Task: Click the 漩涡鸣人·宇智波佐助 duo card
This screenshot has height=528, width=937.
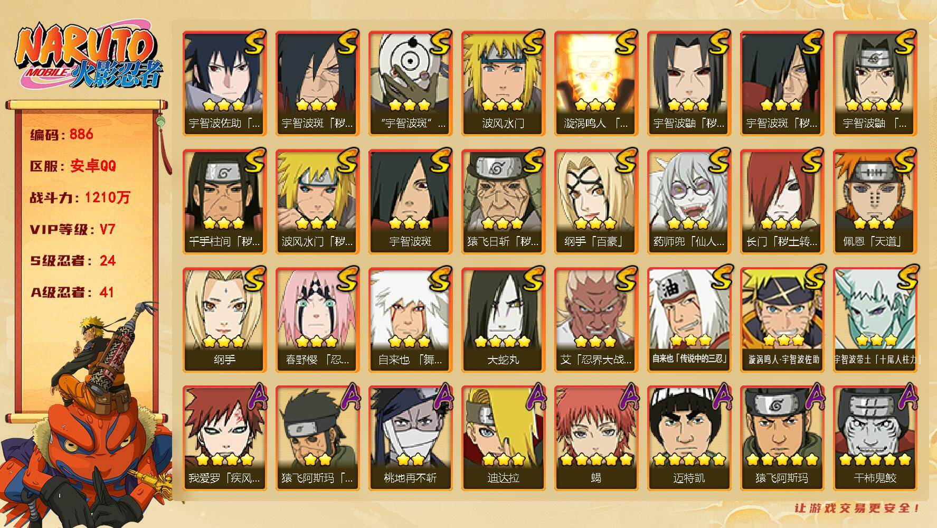Action: tap(782, 320)
